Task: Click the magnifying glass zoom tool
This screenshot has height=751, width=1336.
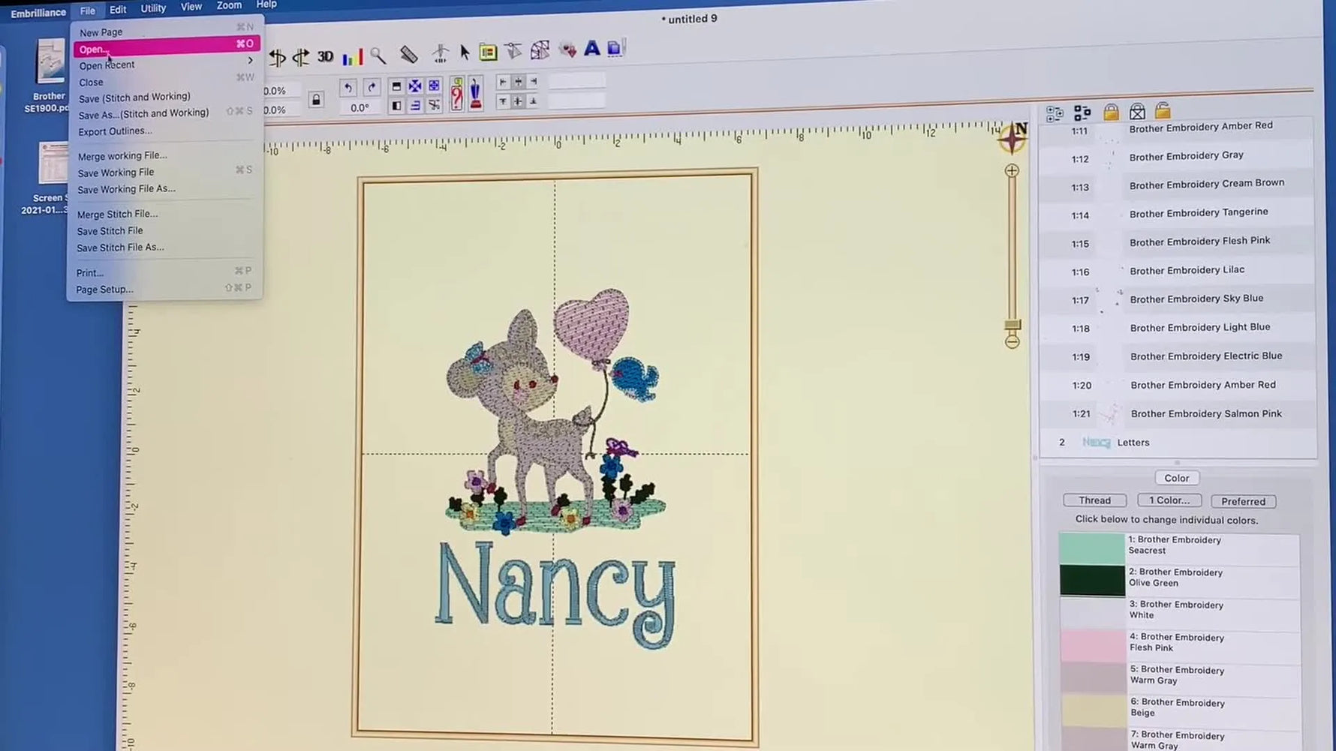Action: [378, 55]
